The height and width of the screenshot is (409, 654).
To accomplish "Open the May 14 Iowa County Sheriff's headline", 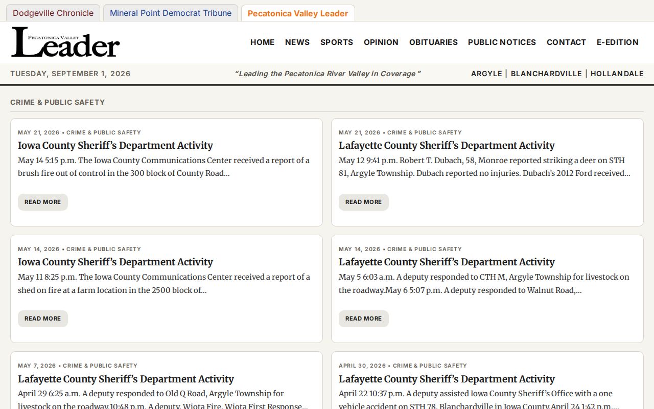I will pos(115,262).
